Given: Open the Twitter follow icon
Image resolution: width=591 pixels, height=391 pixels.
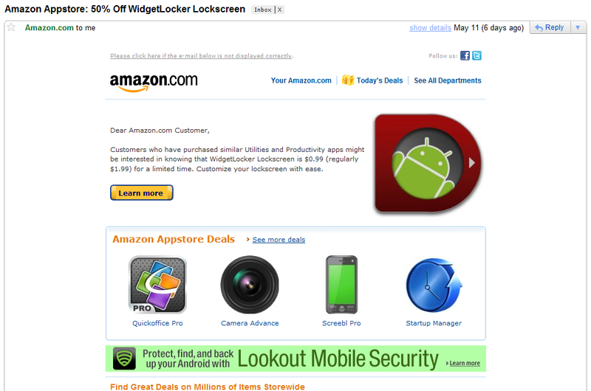Looking at the screenshot, I should [x=476, y=55].
